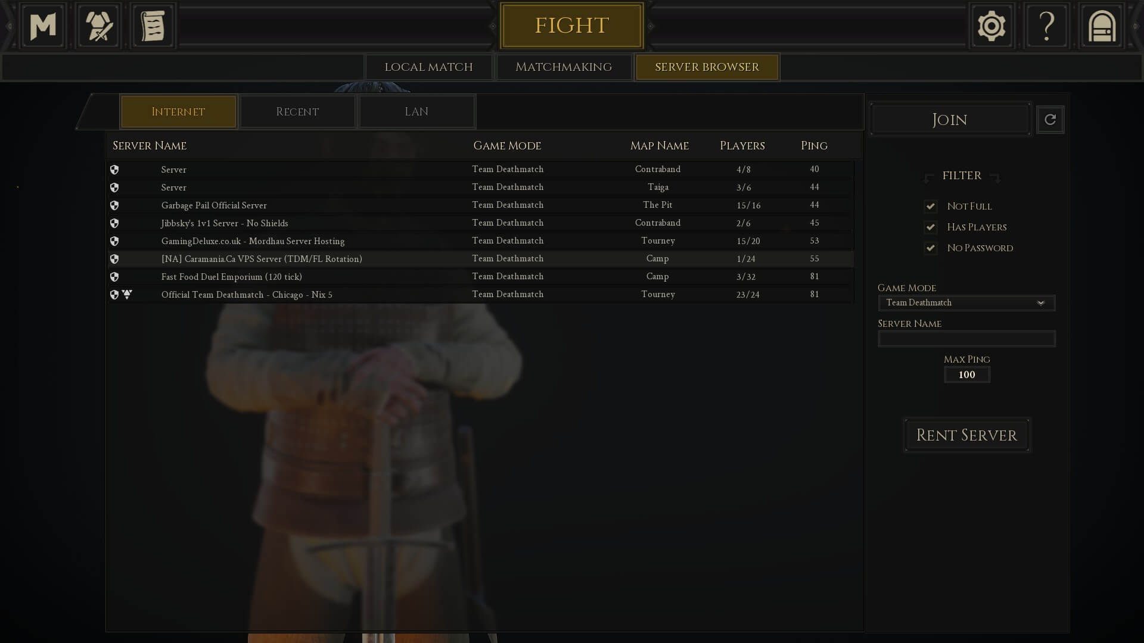Toggle the Has Players filter checkbox
This screenshot has width=1144, height=643.
coord(930,227)
